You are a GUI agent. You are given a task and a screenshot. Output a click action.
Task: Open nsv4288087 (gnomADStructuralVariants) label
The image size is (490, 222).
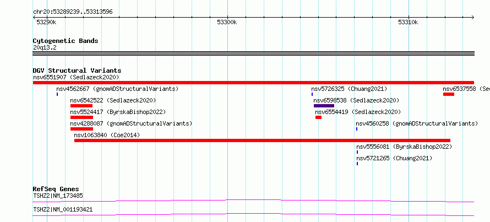point(131,123)
